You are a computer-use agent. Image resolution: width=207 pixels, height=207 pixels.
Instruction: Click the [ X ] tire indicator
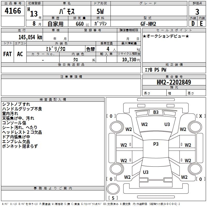[x=201, y=116]
